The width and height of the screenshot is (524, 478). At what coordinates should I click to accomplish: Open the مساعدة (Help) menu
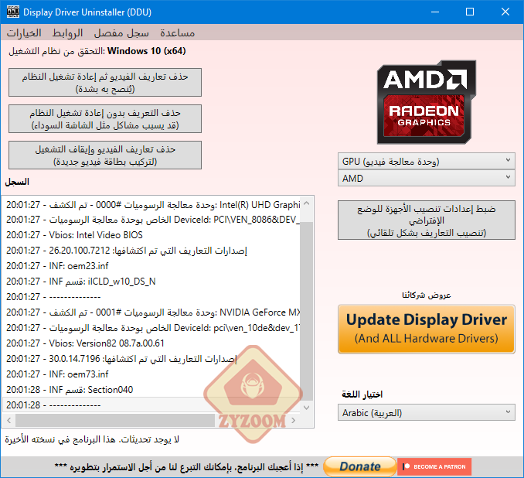click(x=177, y=33)
